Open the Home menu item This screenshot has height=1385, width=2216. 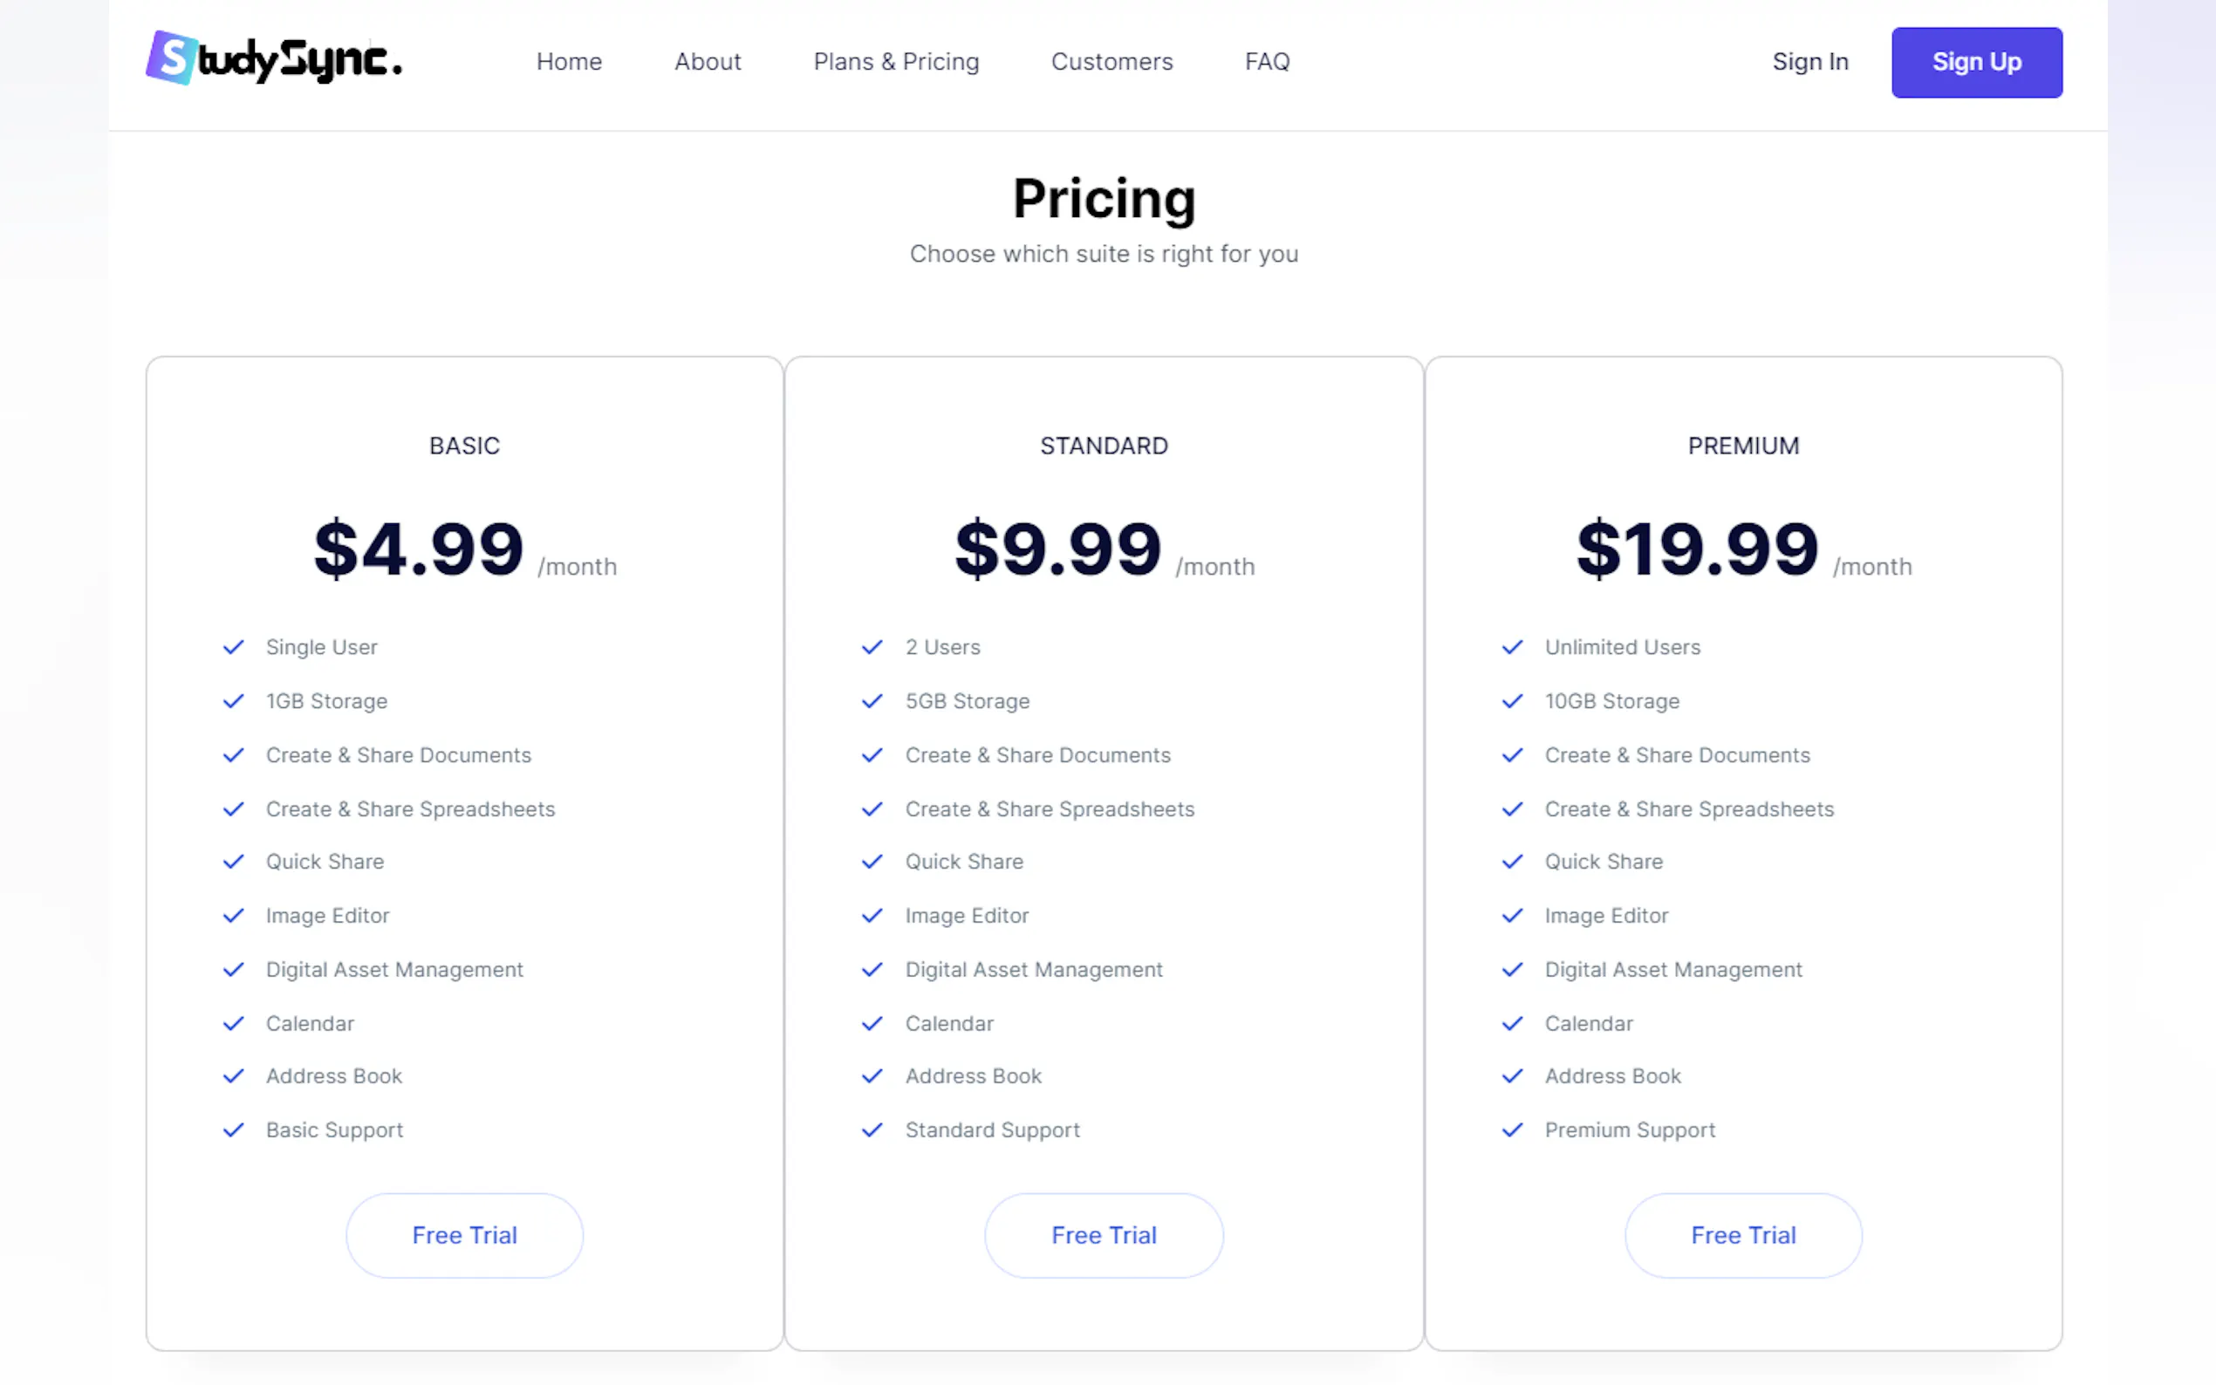coord(569,61)
